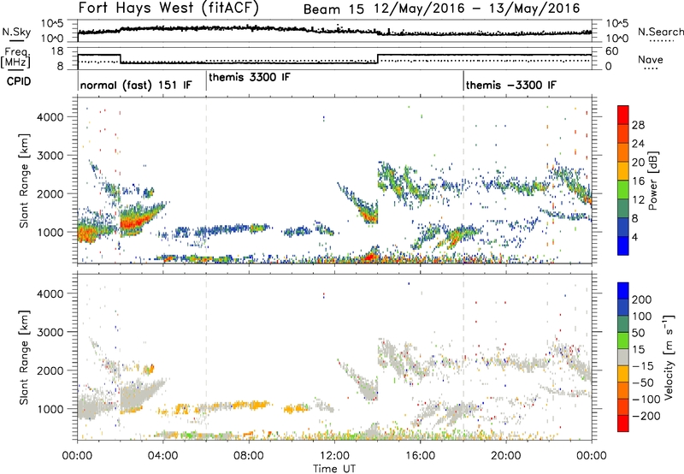This screenshot has width=684, height=474.
Task: Click velocity colorbar gray segment between 15 and -15
Action: pos(623,357)
